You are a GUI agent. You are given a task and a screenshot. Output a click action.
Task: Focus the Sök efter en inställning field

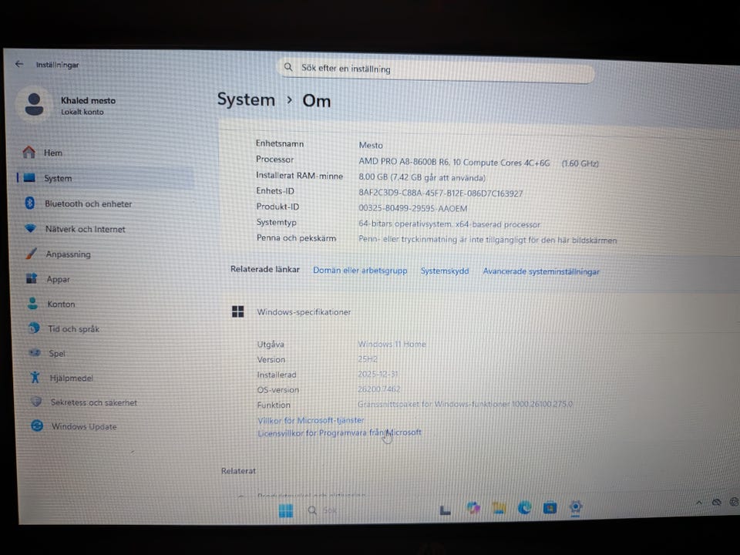click(x=436, y=70)
